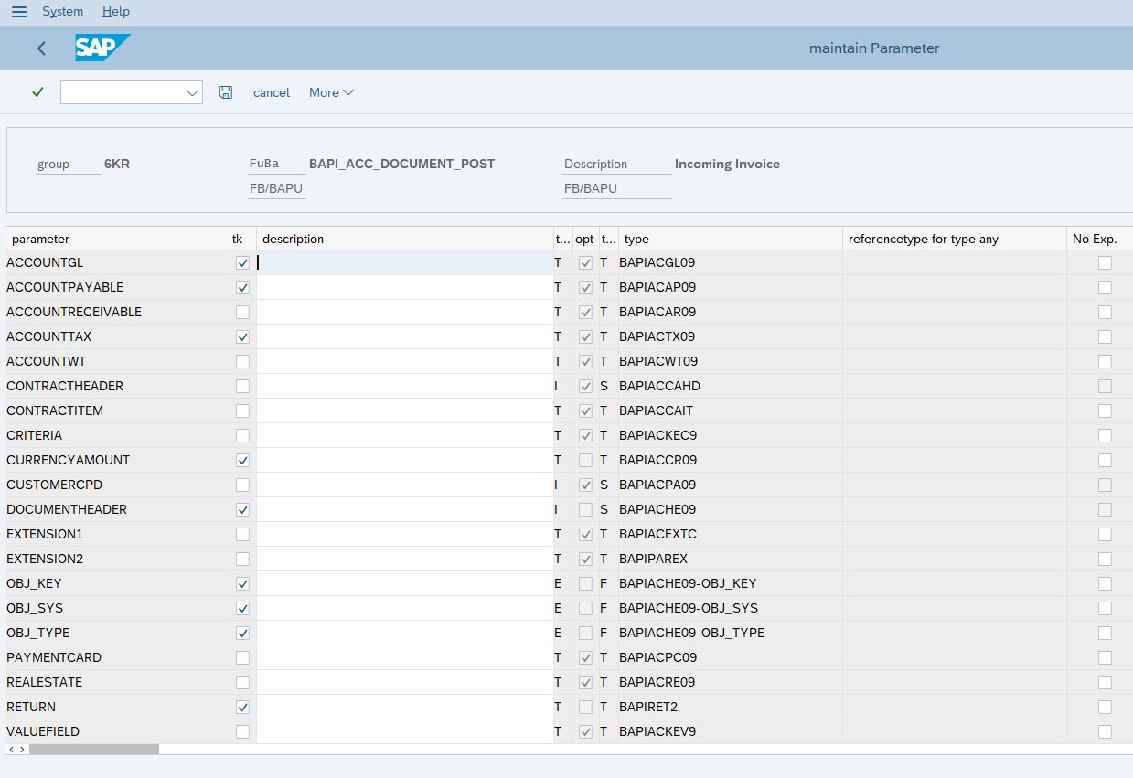Expand the More menu
The height and width of the screenshot is (778, 1133).
click(x=331, y=92)
